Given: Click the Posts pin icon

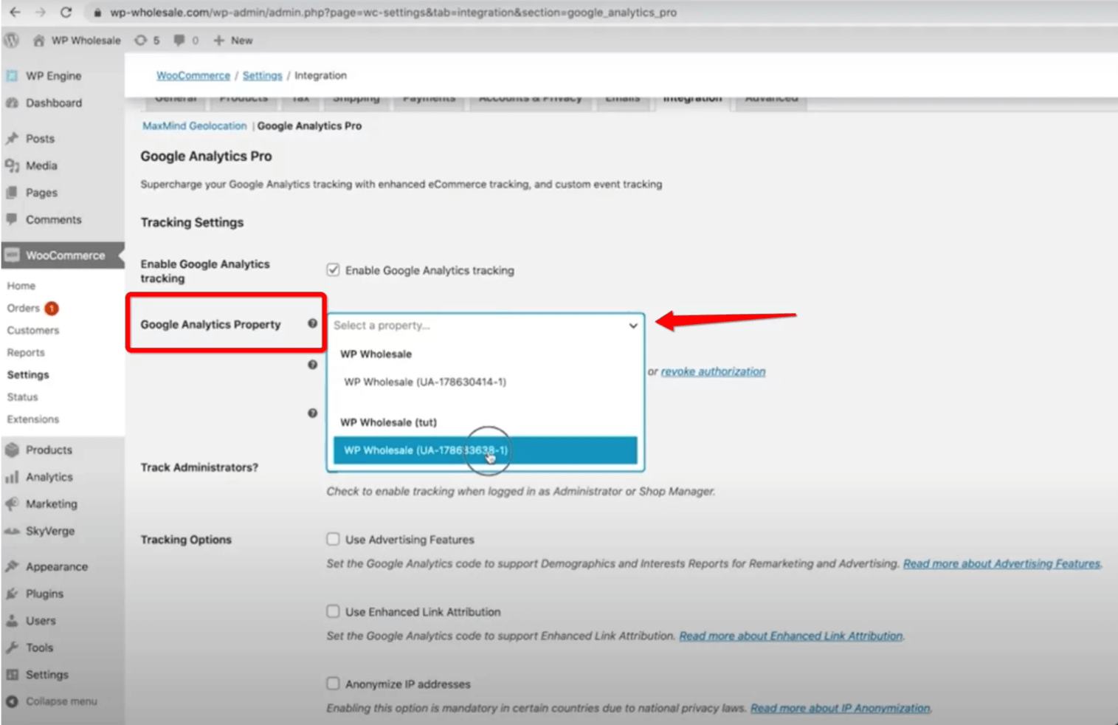Looking at the screenshot, I should click(x=12, y=138).
